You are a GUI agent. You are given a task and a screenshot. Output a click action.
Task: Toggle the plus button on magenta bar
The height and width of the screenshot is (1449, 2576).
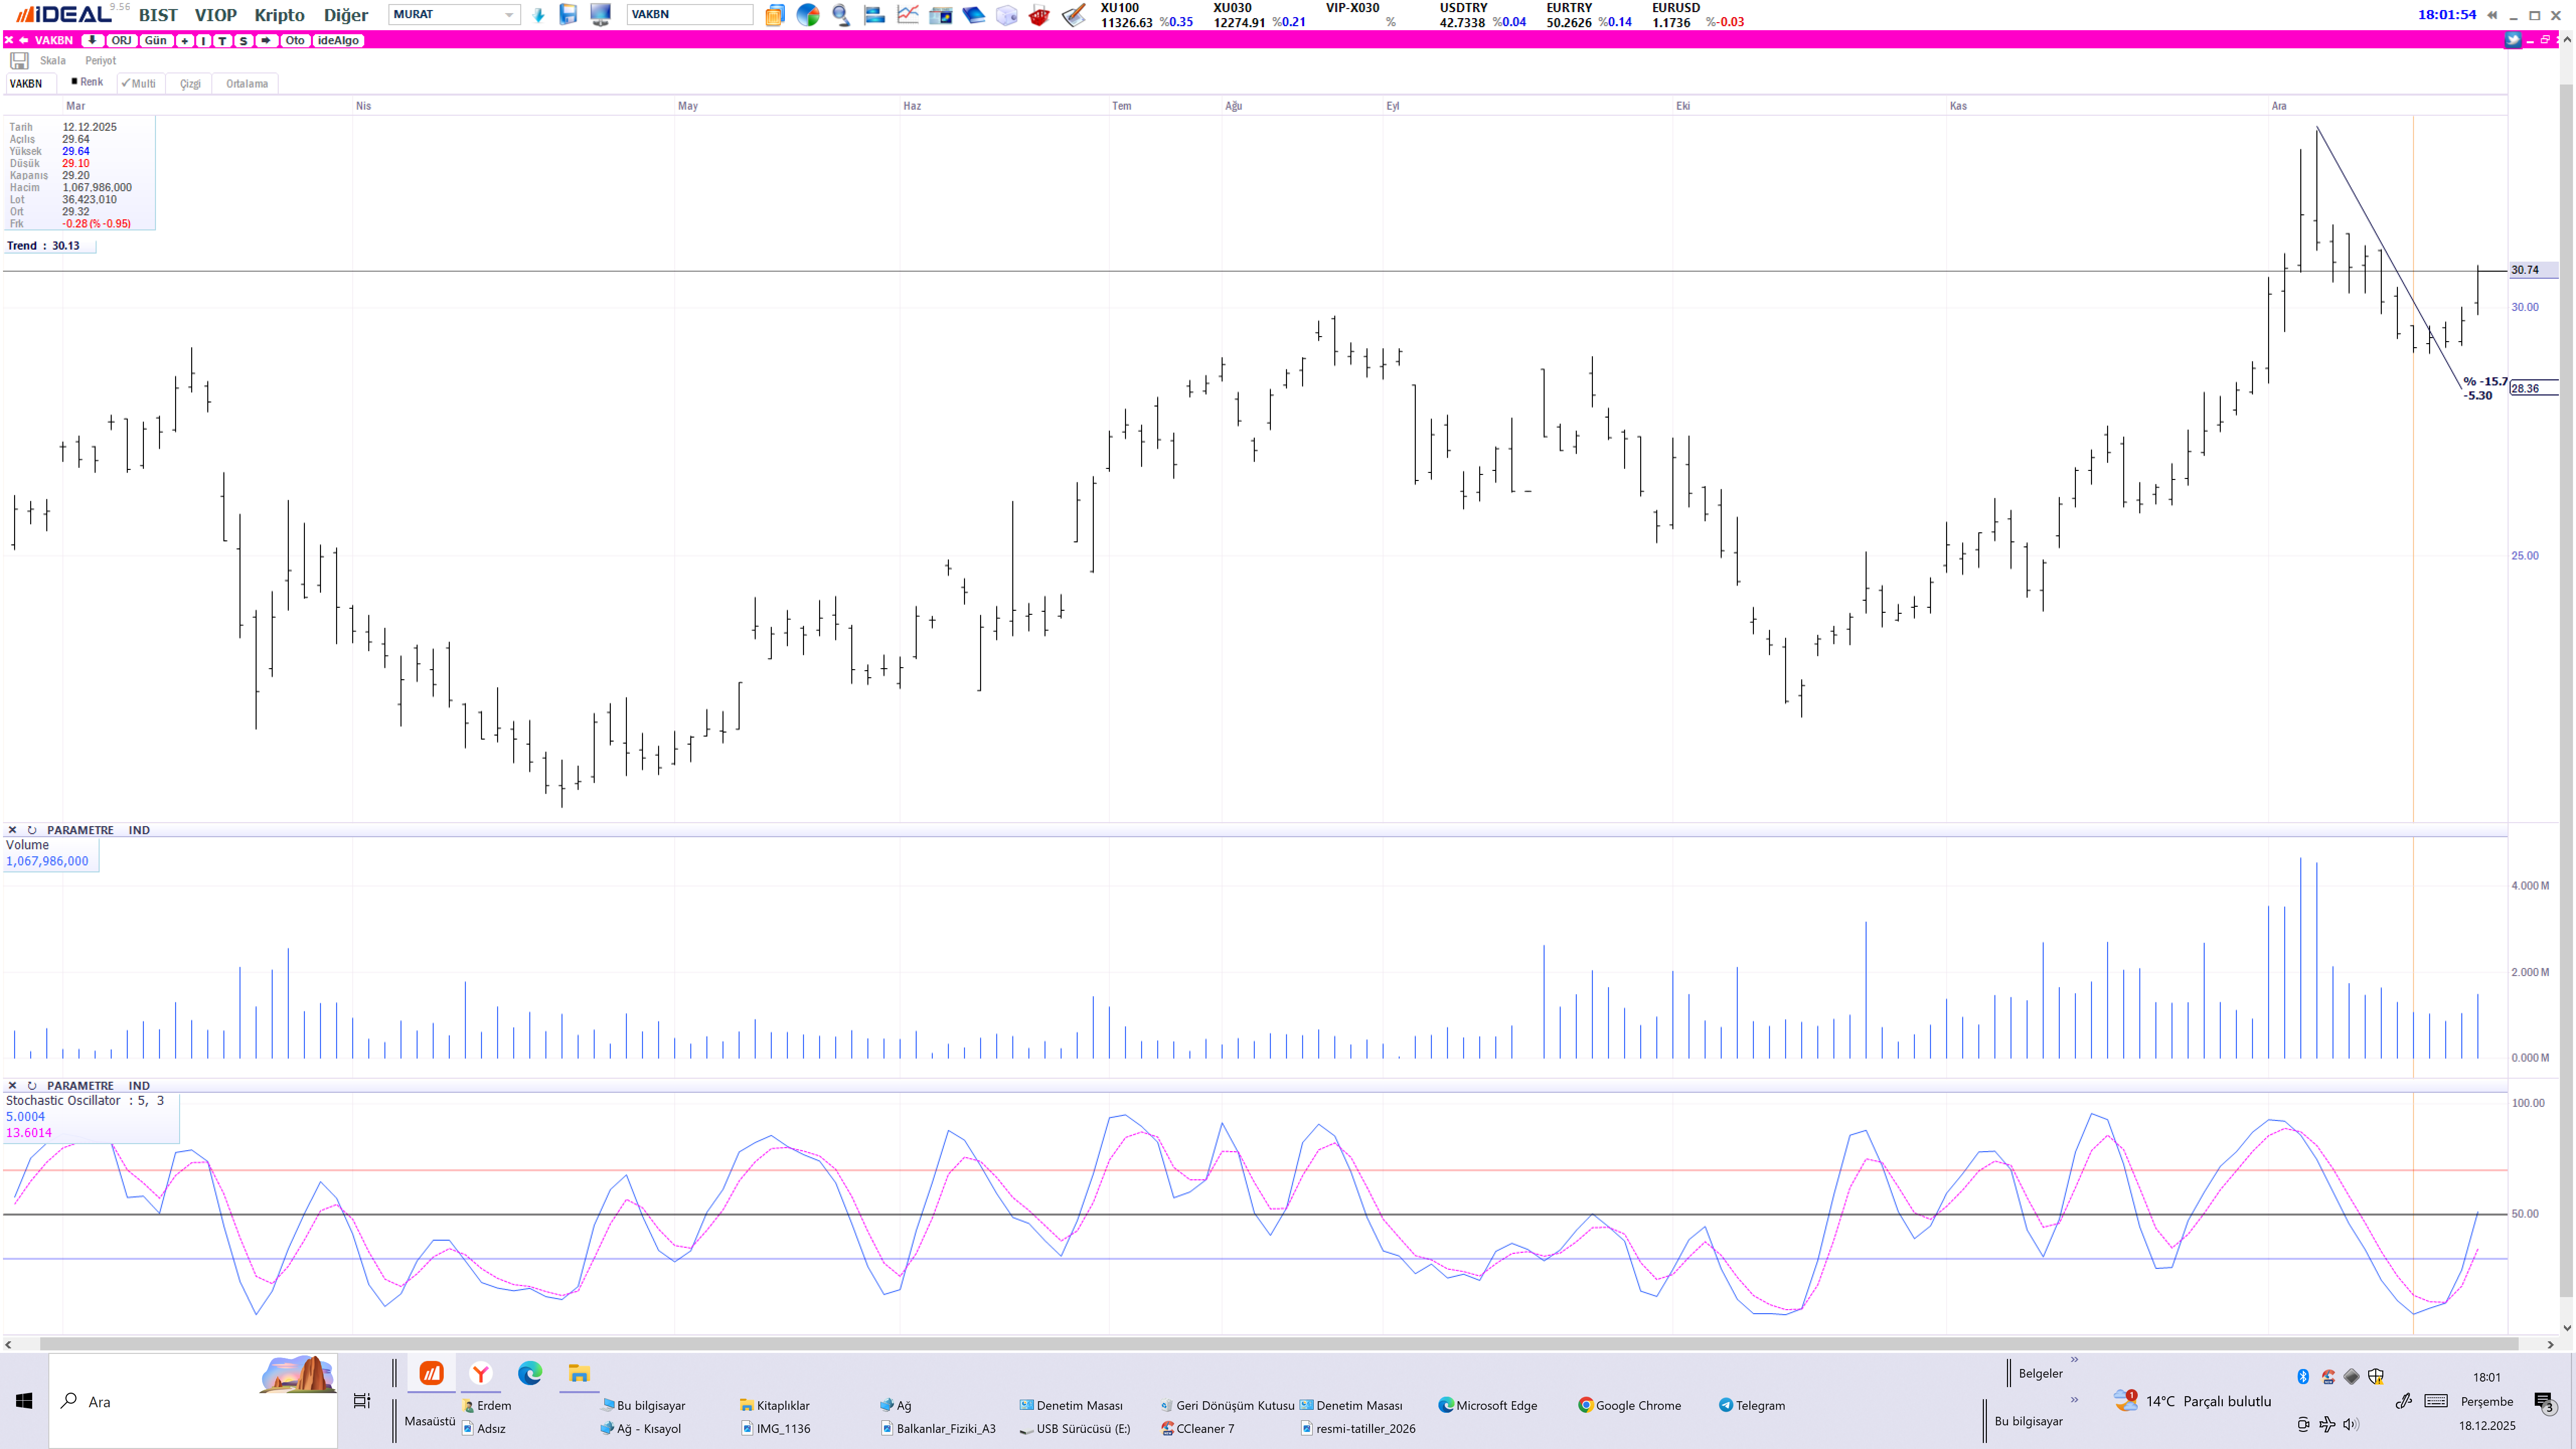tap(185, 41)
